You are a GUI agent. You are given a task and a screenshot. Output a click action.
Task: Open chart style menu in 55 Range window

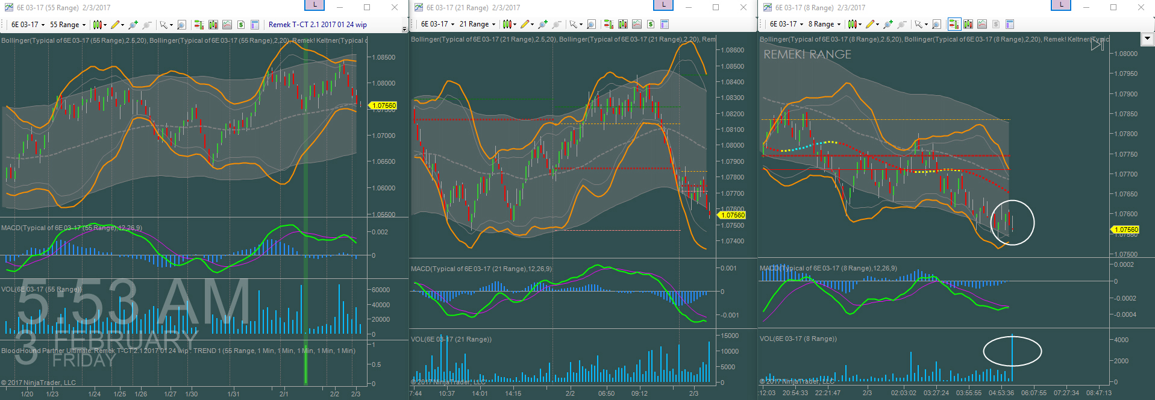click(x=98, y=25)
